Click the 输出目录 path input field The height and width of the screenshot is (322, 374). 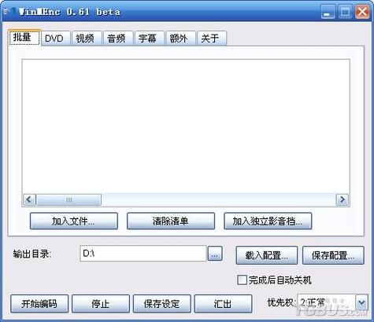[x=143, y=254]
